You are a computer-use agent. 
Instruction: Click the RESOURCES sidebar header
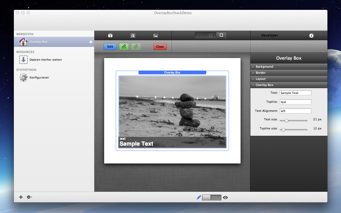(x=25, y=52)
